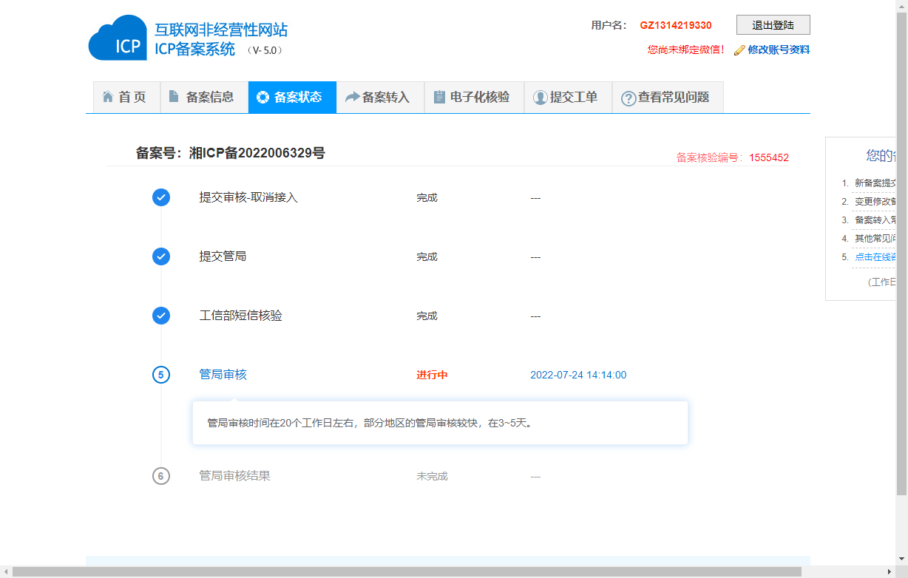Select the 备案状态 tab

point(291,97)
